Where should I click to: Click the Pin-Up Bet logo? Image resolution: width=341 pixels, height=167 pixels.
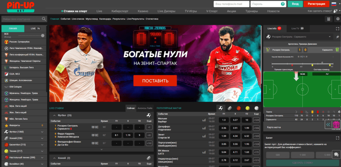coord(21,7)
